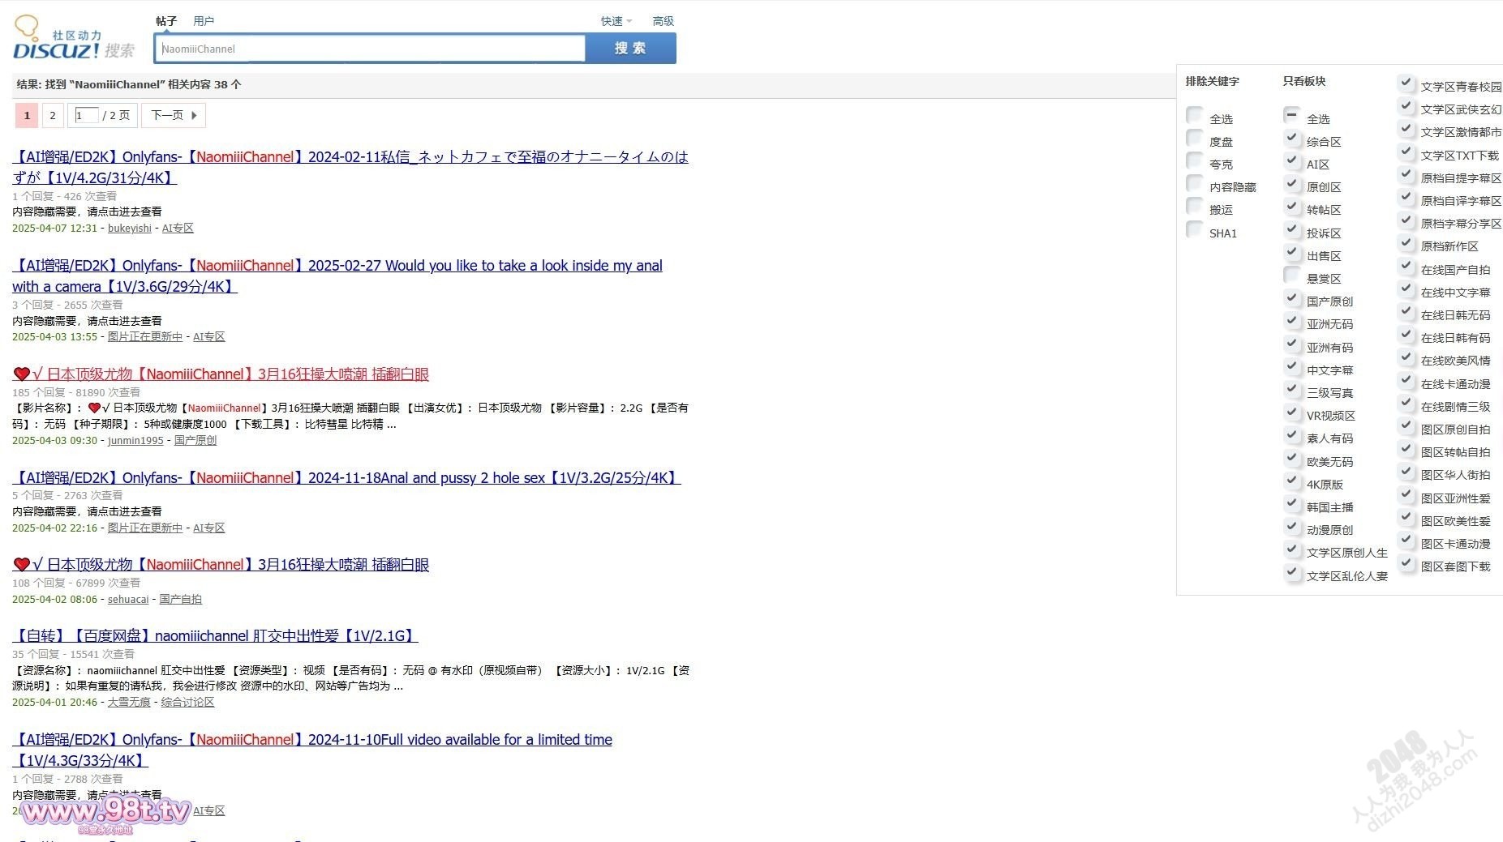Switch to the 帖子 tab
Viewport: 1503px width, 842px height.
point(166,21)
